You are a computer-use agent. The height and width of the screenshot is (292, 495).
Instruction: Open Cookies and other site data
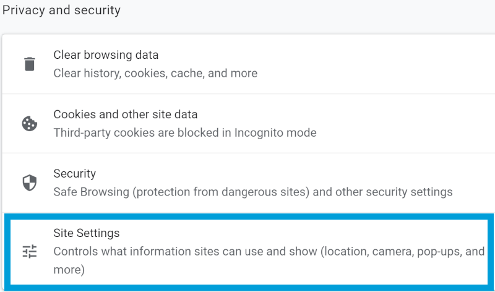126,114
